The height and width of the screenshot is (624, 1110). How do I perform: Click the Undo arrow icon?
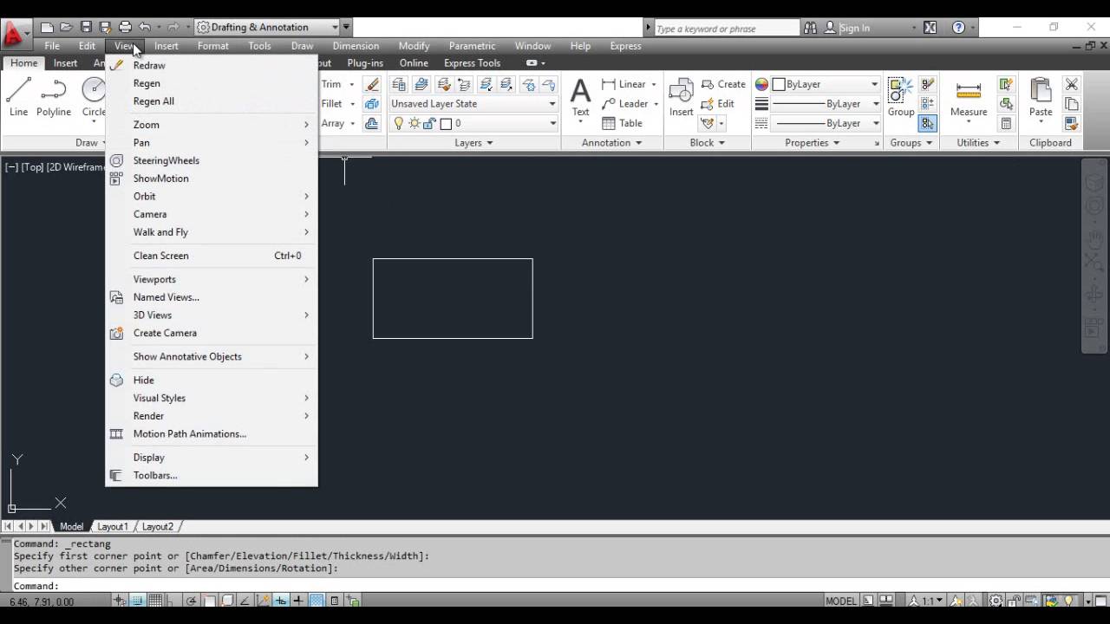[x=144, y=28]
